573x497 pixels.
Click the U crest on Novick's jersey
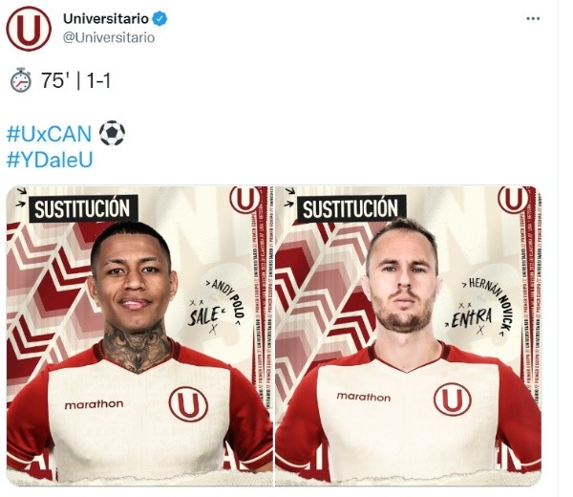coord(453,400)
